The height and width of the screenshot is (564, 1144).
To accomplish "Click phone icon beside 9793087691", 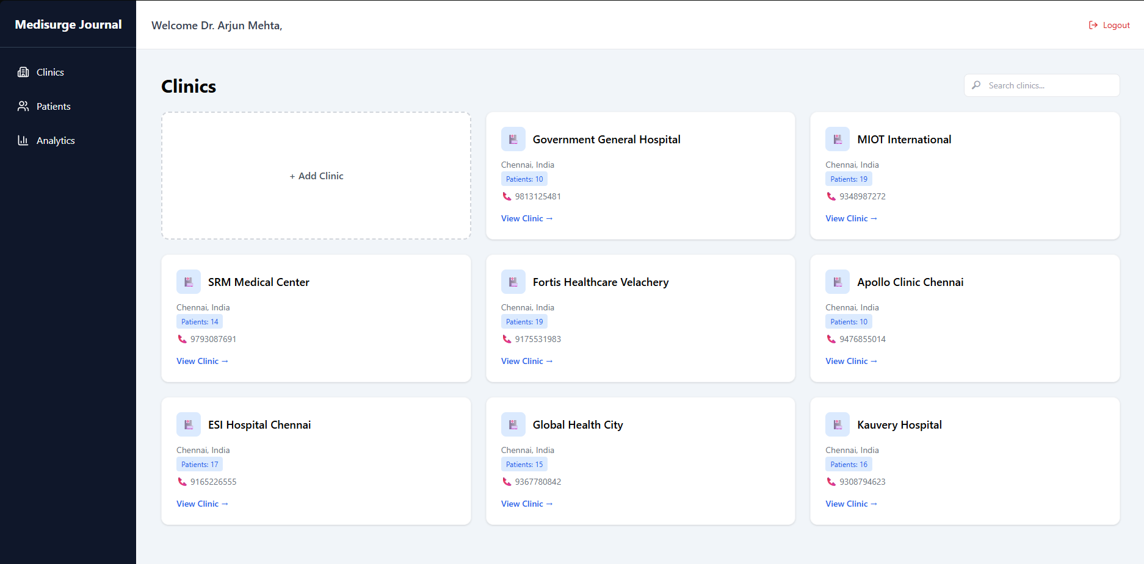I will (x=182, y=339).
